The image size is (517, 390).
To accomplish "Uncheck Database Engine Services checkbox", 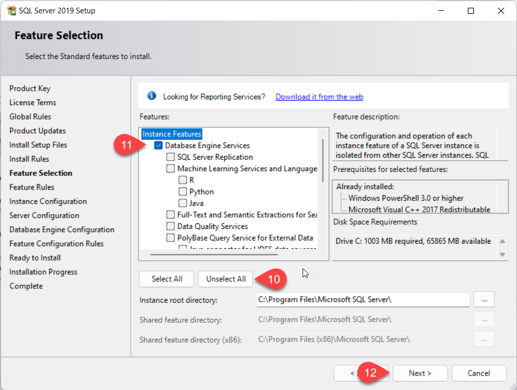I will coord(158,146).
